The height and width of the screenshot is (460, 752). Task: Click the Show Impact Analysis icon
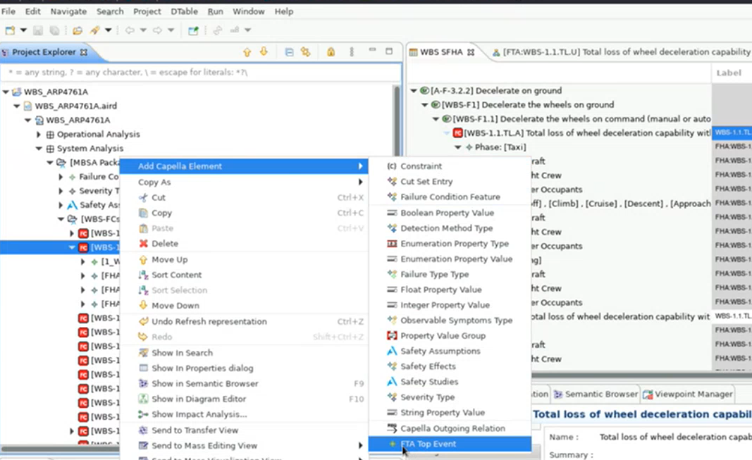[x=143, y=414]
